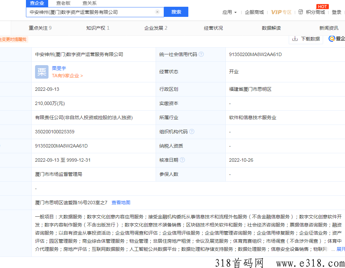Screen dimensions: 345x268
Task: Click the registration number 350200100025359
Action: pyautogui.click(x=55, y=132)
